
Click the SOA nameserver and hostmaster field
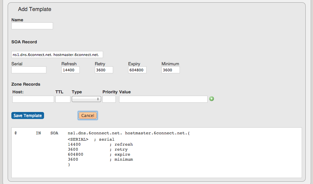(x=57, y=55)
